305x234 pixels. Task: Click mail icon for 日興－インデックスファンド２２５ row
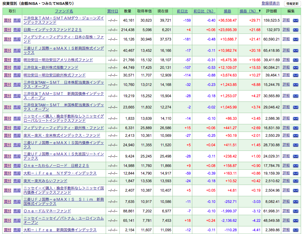pos(296,30)
